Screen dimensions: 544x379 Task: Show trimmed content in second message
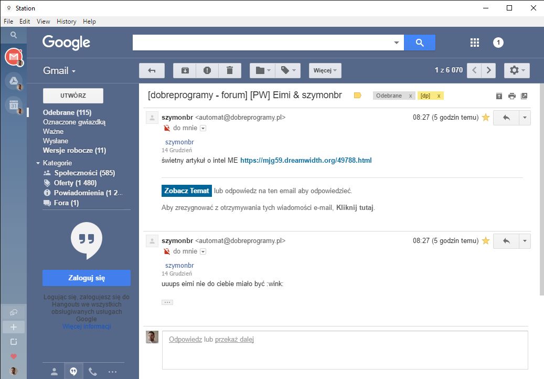(x=167, y=302)
